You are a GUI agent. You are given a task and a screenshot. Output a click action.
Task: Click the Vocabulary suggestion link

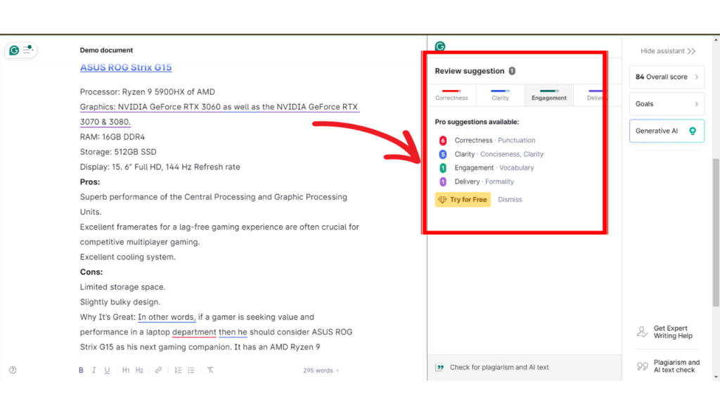(517, 168)
